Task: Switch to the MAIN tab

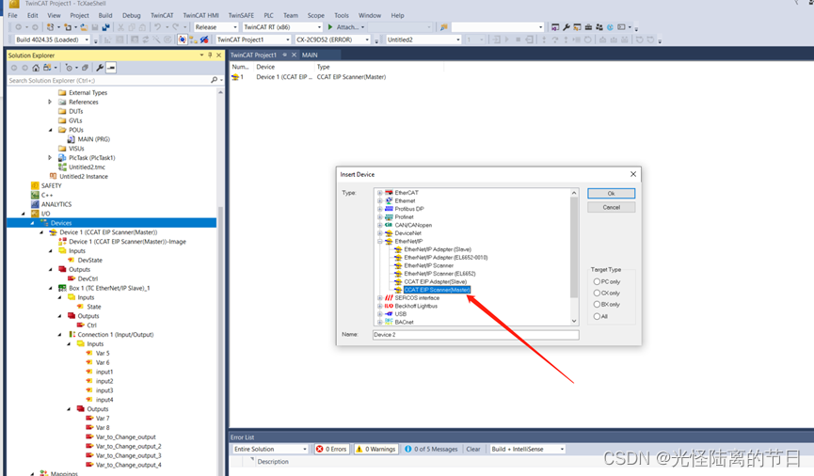Action: [x=310, y=55]
